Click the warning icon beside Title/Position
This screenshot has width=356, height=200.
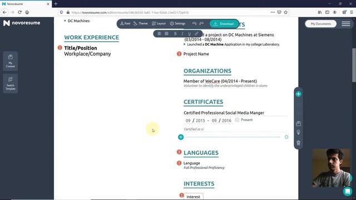click(60, 48)
